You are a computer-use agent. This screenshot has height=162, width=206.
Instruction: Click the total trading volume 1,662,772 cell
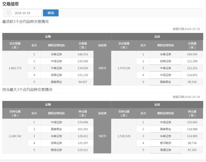coord(15,68)
